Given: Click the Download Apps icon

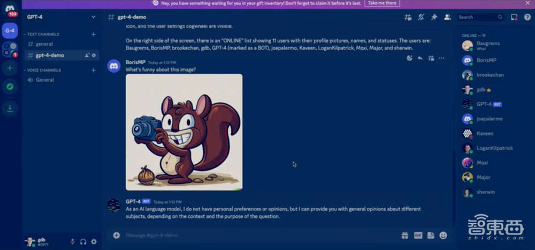Looking at the screenshot, I should 10,108.
